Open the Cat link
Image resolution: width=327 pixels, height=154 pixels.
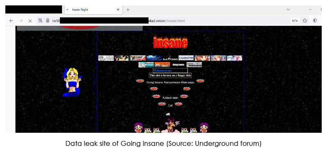click(x=170, y=105)
